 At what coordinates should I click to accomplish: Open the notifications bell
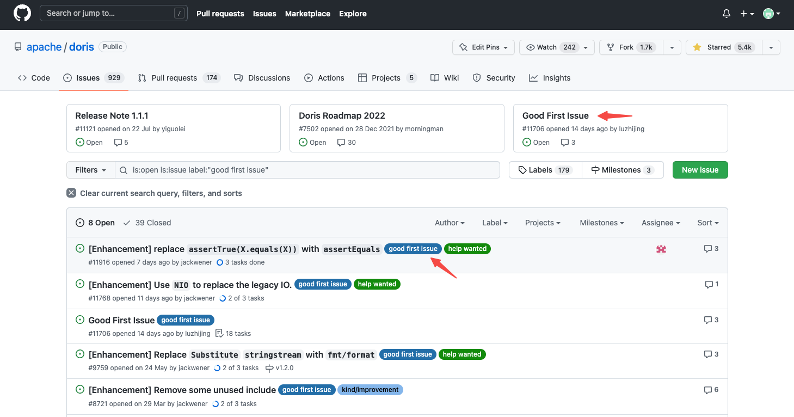pyautogui.click(x=727, y=14)
